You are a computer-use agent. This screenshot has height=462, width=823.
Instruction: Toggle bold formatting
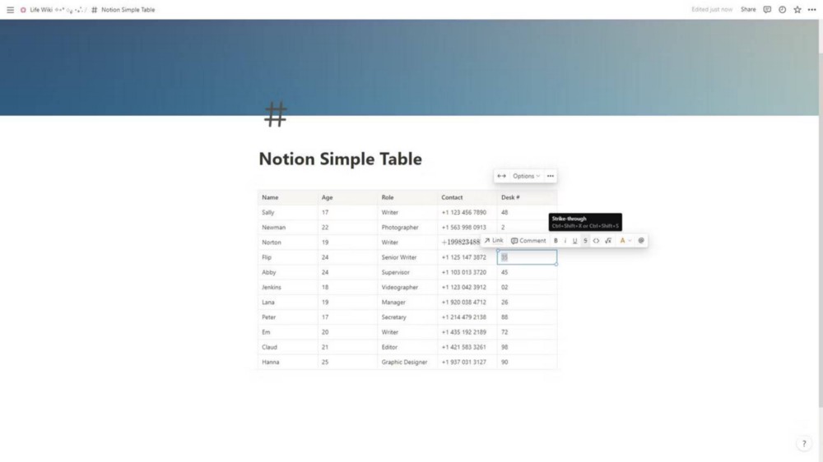[x=556, y=241]
